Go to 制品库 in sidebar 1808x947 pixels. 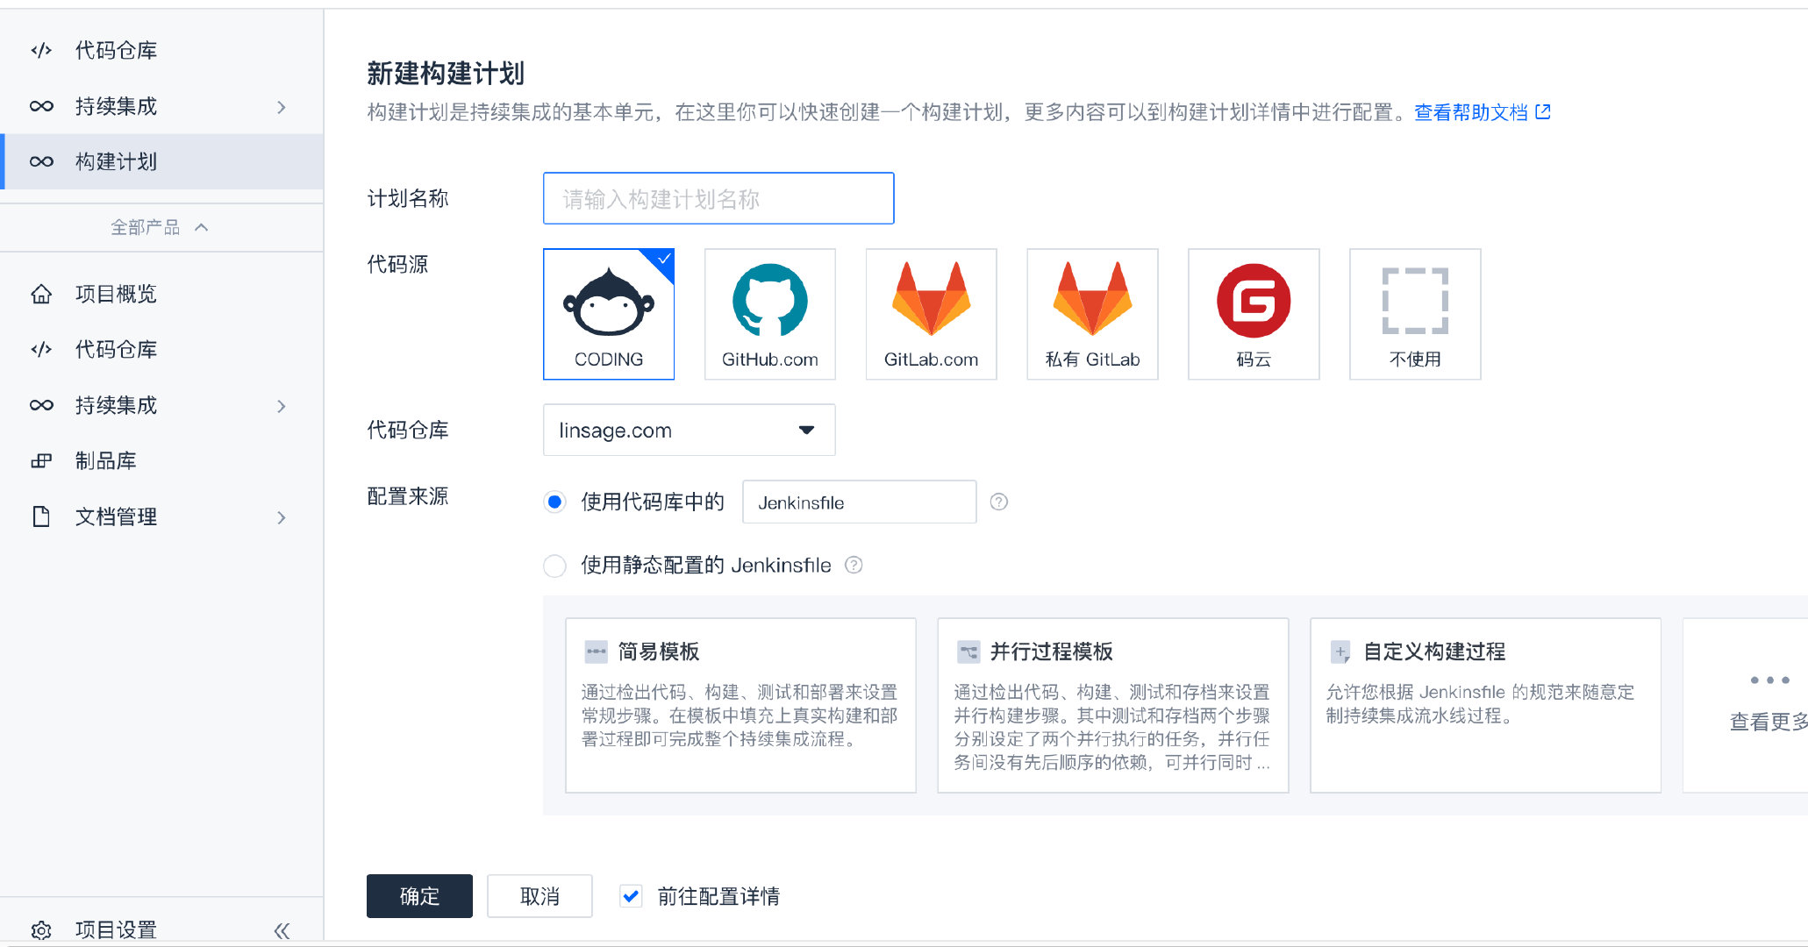tap(105, 461)
